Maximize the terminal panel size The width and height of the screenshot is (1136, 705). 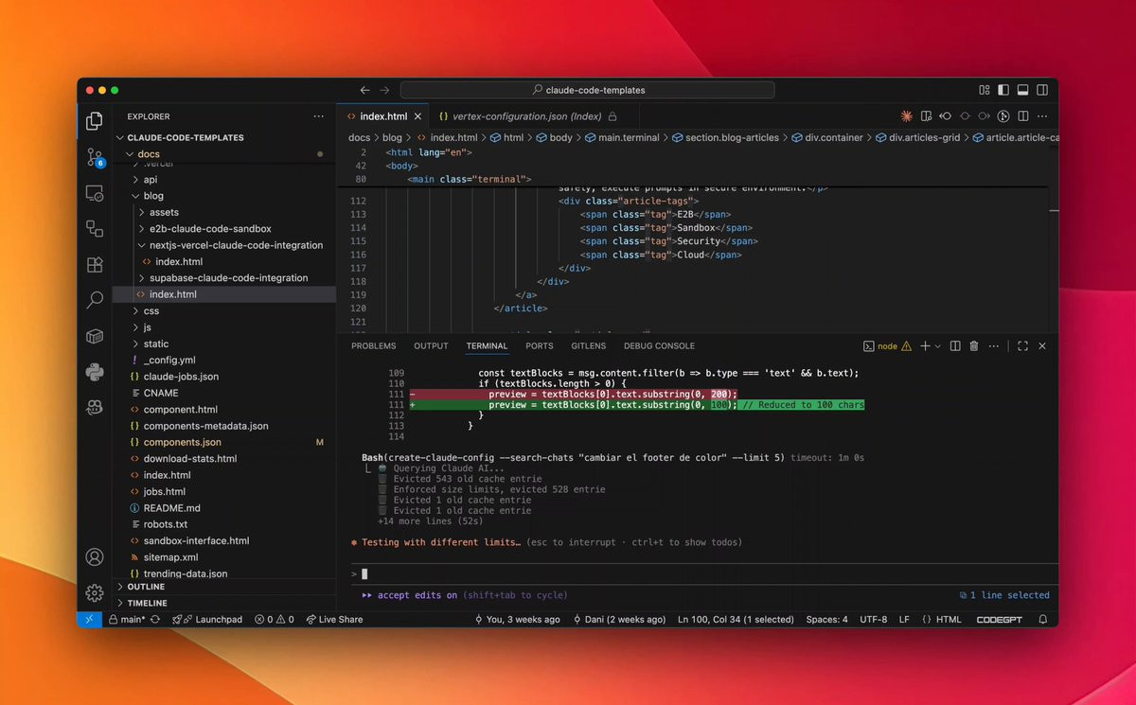point(1022,346)
